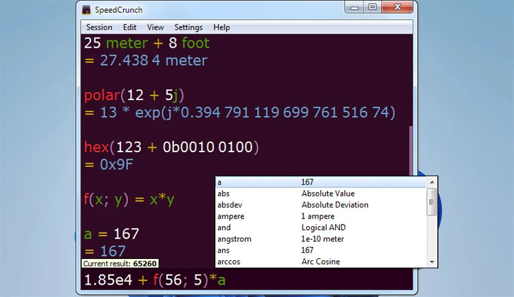This screenshot has width=514, height=297.
Task: Select the 'a' 167 autocomplete entry
Action: pyautogui.click(x=321, y=182)
